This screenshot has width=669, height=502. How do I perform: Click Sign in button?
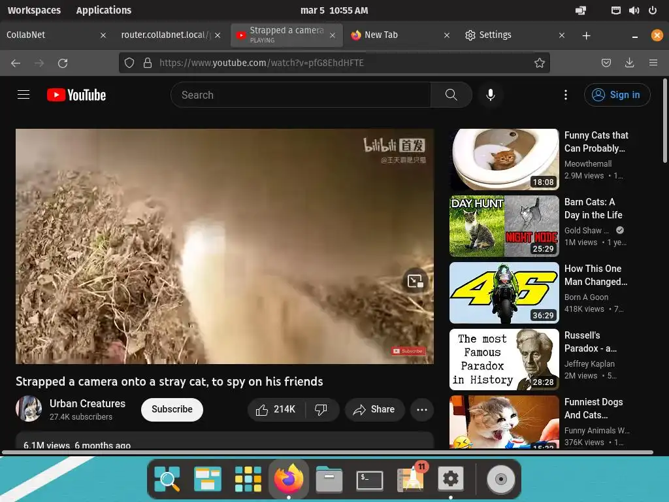(x=617, y=95)
